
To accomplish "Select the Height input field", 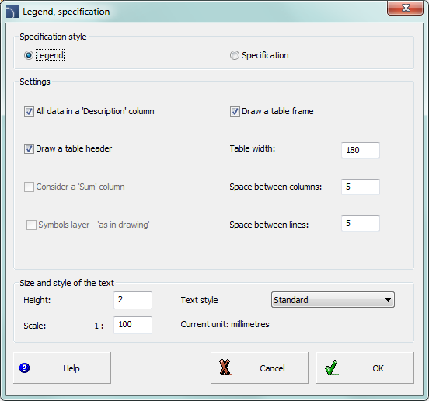I will tap(133, 300).
